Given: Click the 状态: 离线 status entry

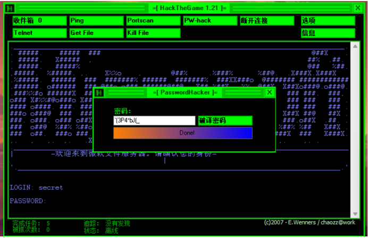Looking at the screenshot, I should coord(101,231).
